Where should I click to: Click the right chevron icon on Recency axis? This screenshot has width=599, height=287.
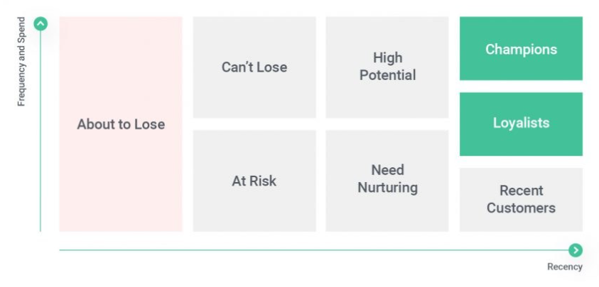point(576,250)
